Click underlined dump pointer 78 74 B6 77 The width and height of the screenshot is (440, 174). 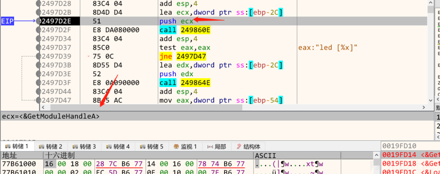pyautogui.click(x=222, y=164)
